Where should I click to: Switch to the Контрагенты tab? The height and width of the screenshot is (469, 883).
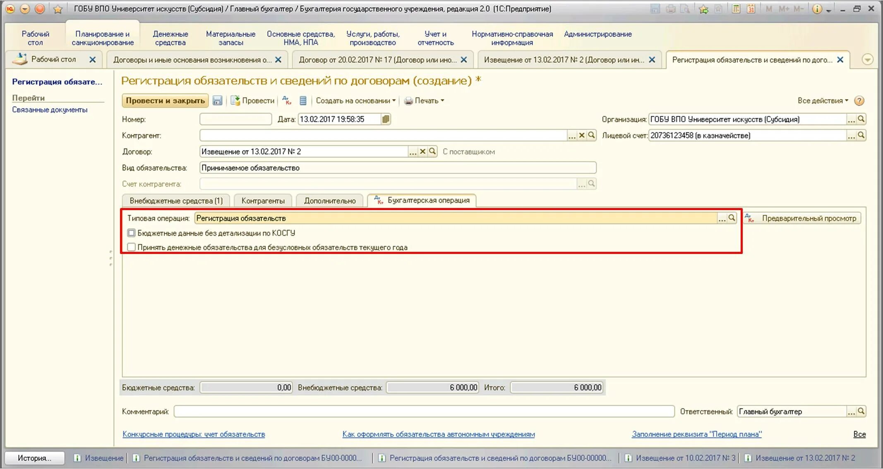click(263, 201)
